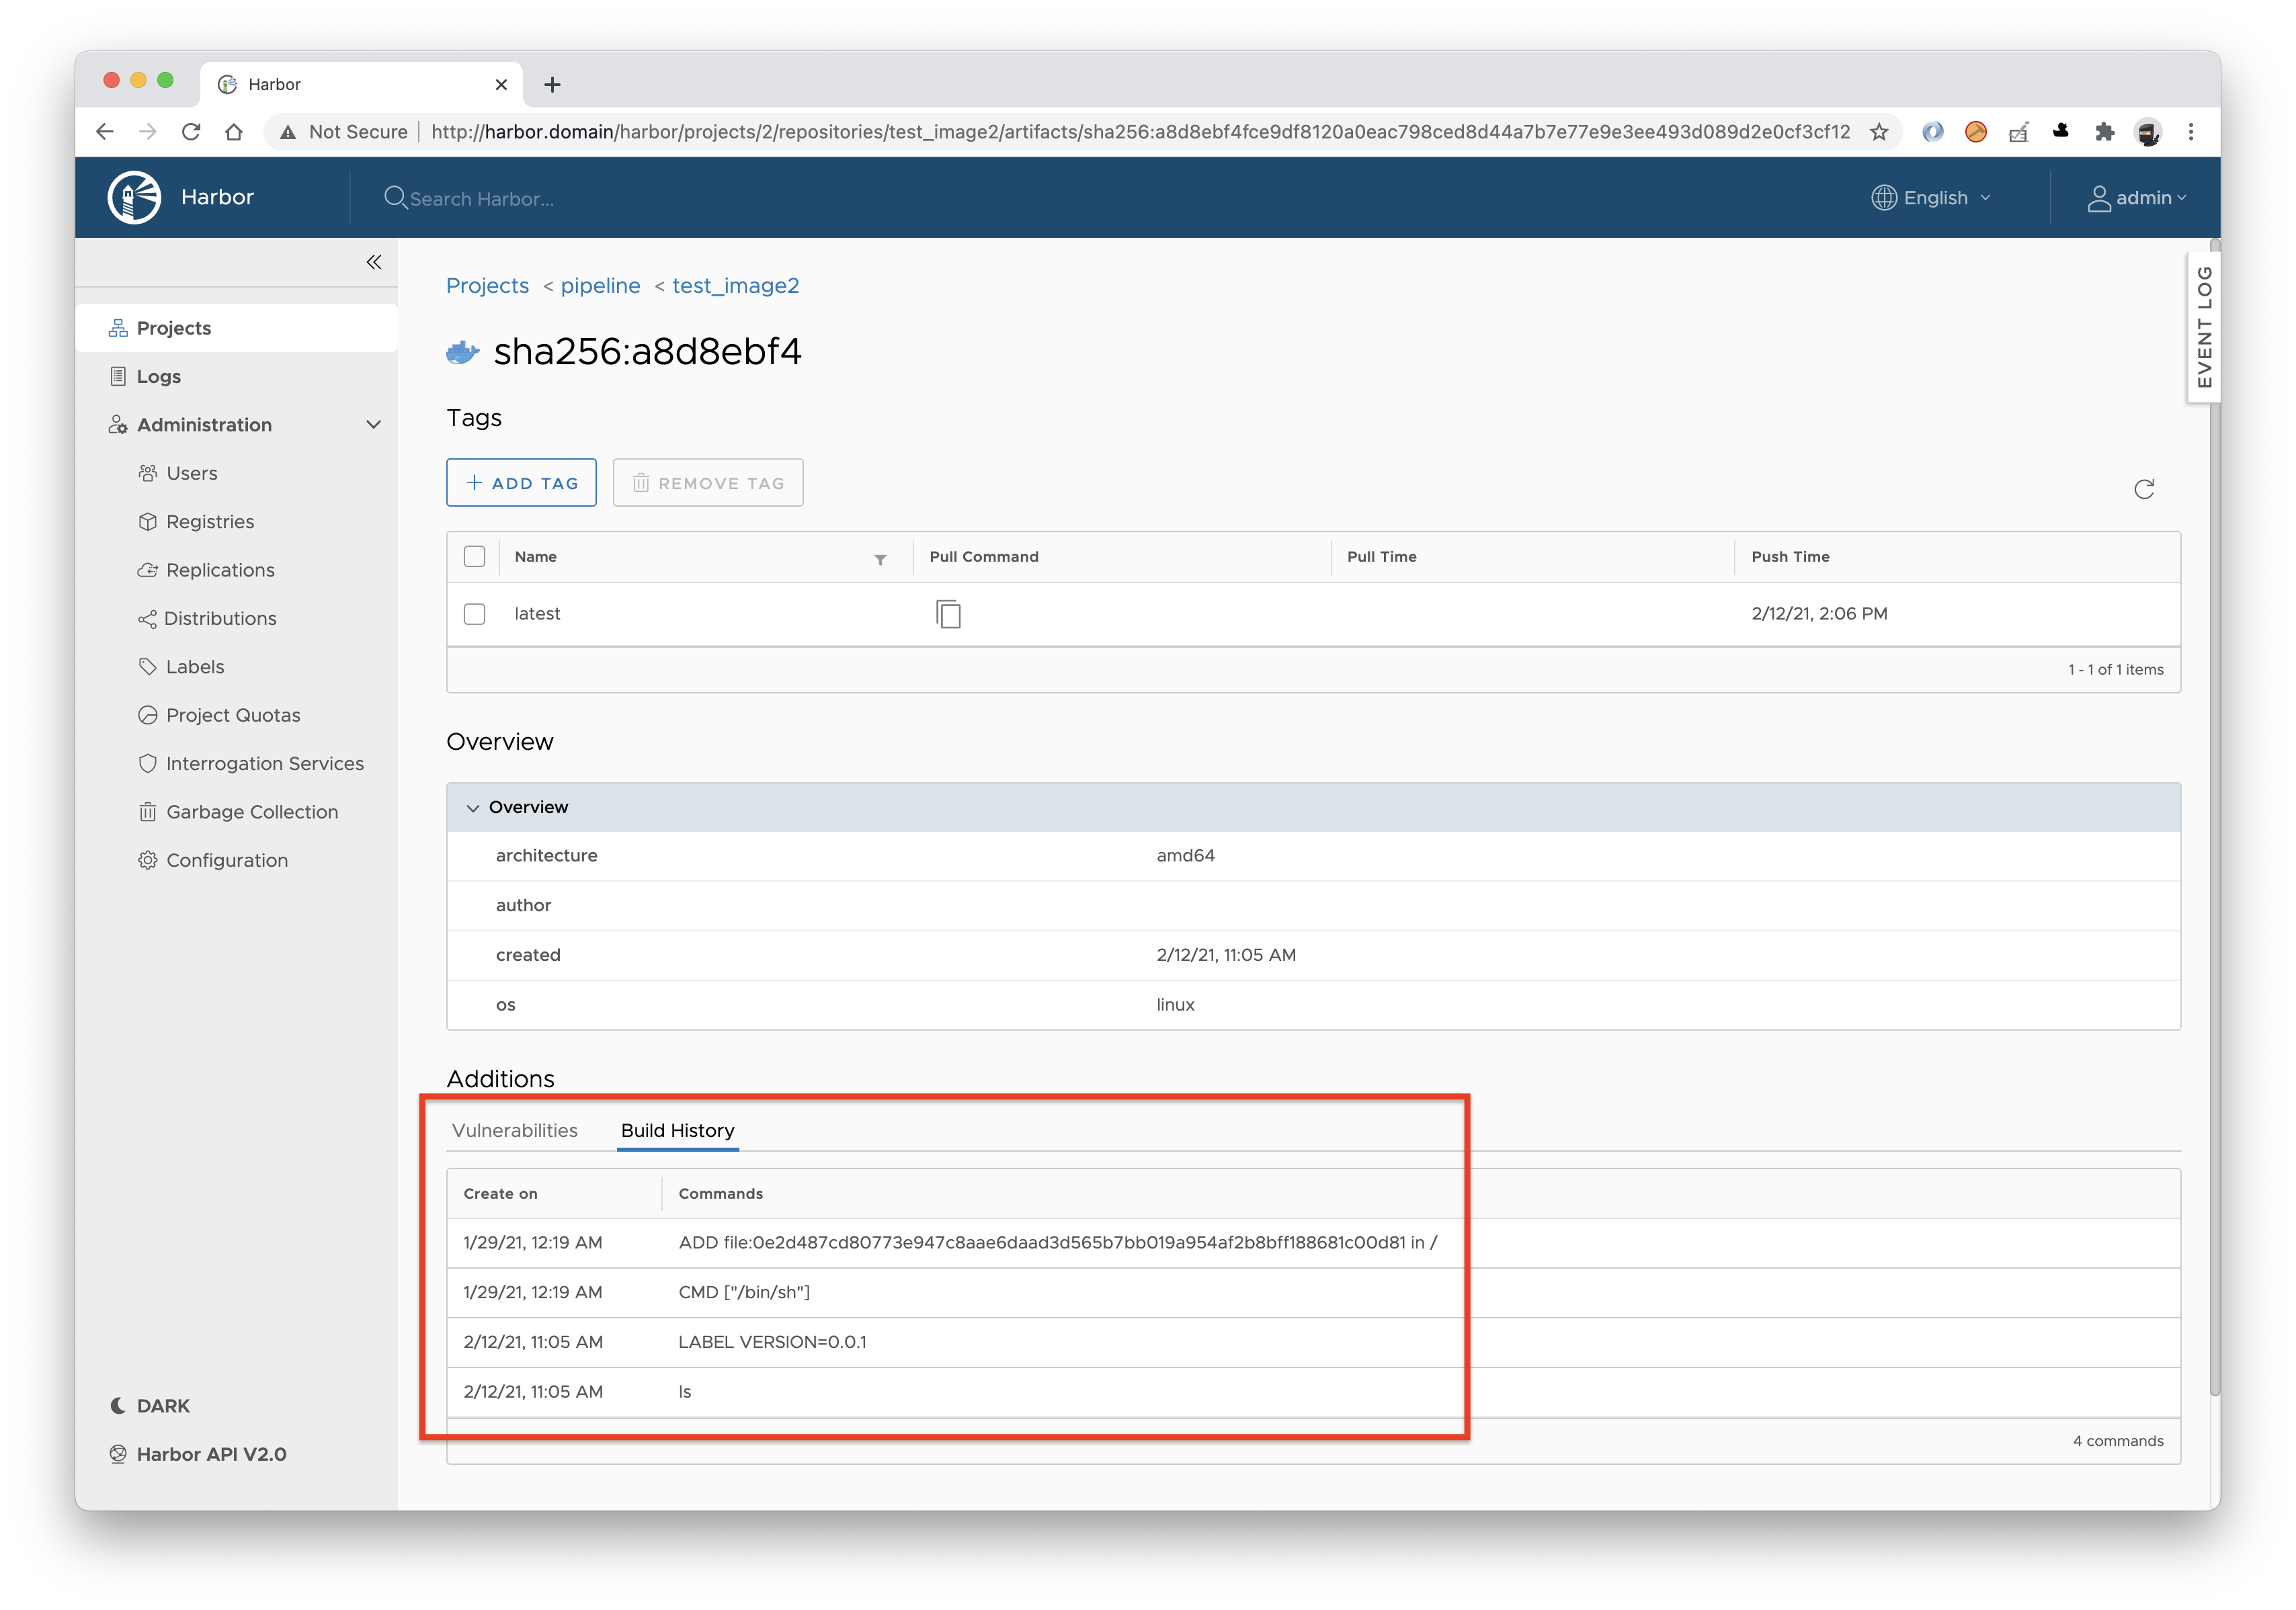The width and height of the screenshot is (2296, 1610).
Task: Check the latest tag row checkbox
Action: (x=474, y=614)
